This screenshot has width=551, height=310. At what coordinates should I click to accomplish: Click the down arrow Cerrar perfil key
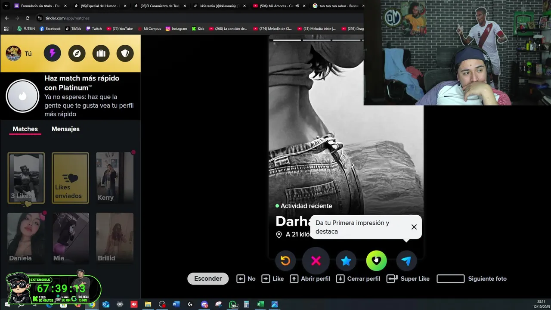click(340, 279)
